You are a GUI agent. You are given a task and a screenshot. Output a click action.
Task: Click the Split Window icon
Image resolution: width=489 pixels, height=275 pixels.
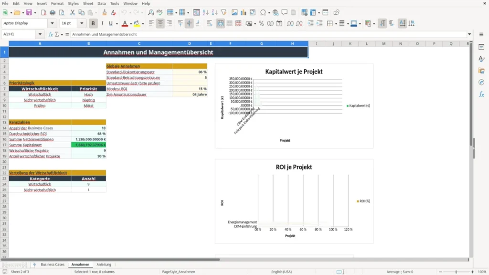(x=325, y=12)
